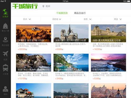Switch to the 千城跟团游 tab

click(62, 13)
